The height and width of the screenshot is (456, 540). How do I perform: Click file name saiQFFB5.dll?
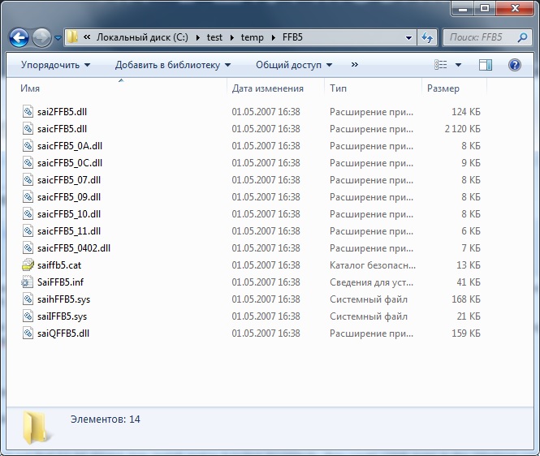[63, 333]
